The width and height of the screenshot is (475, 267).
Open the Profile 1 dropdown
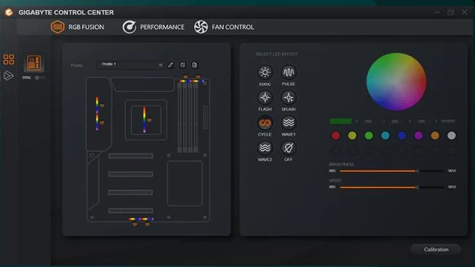(131, 65)
